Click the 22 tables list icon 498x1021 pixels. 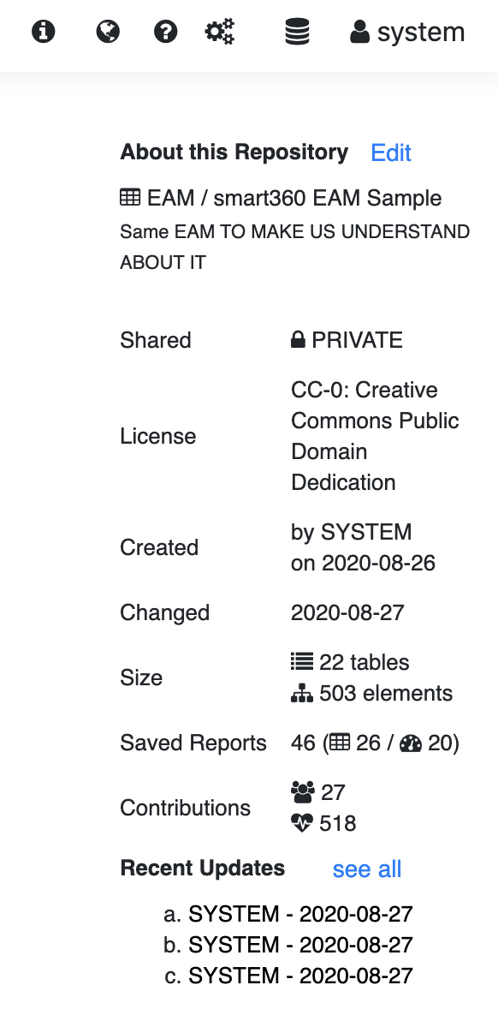302,661
